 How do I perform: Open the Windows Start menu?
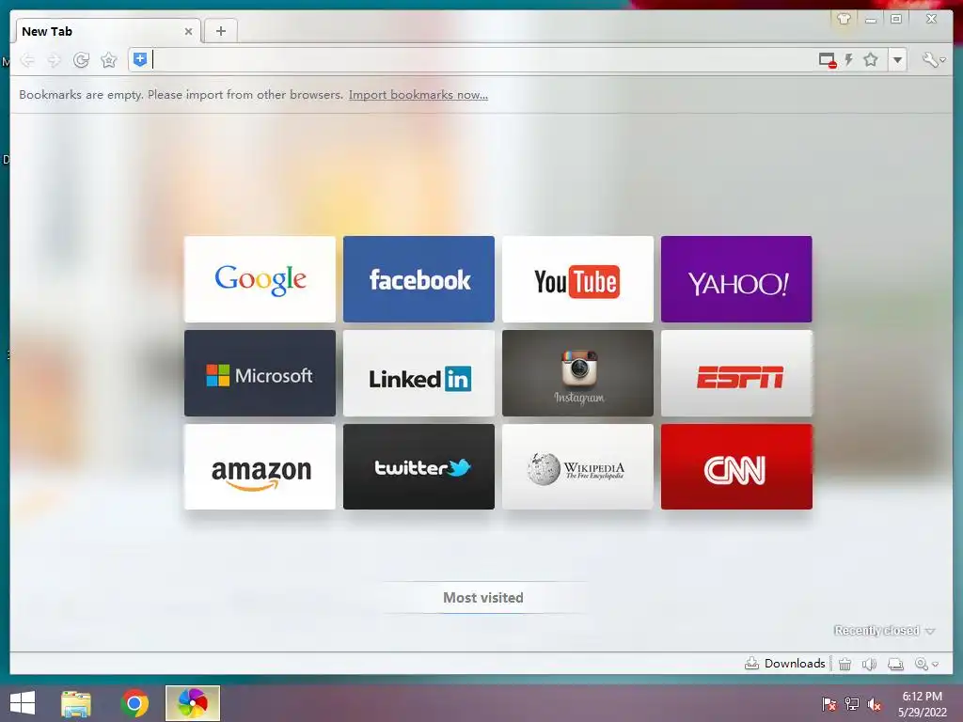(x=23, y=703)
